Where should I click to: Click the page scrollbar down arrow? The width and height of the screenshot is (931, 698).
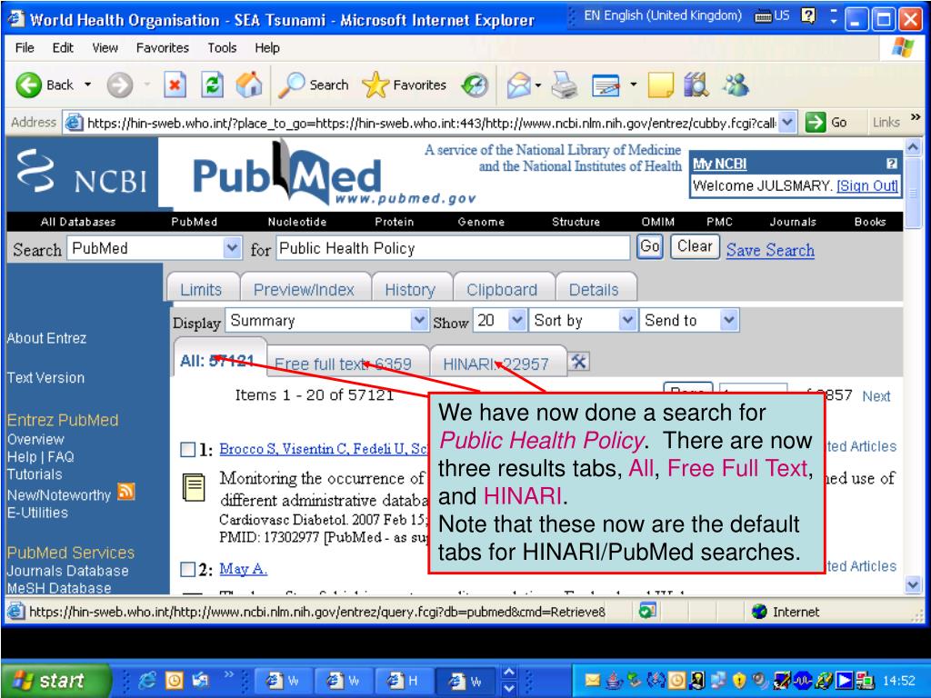913,584
